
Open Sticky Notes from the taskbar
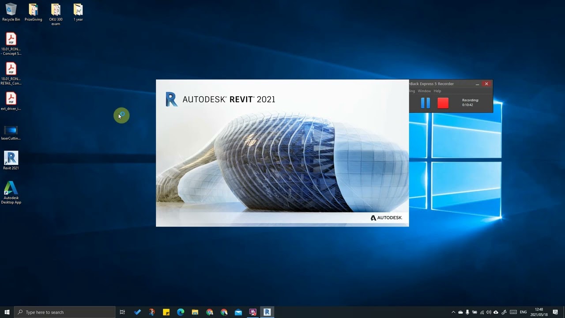[x=166, y=312]
